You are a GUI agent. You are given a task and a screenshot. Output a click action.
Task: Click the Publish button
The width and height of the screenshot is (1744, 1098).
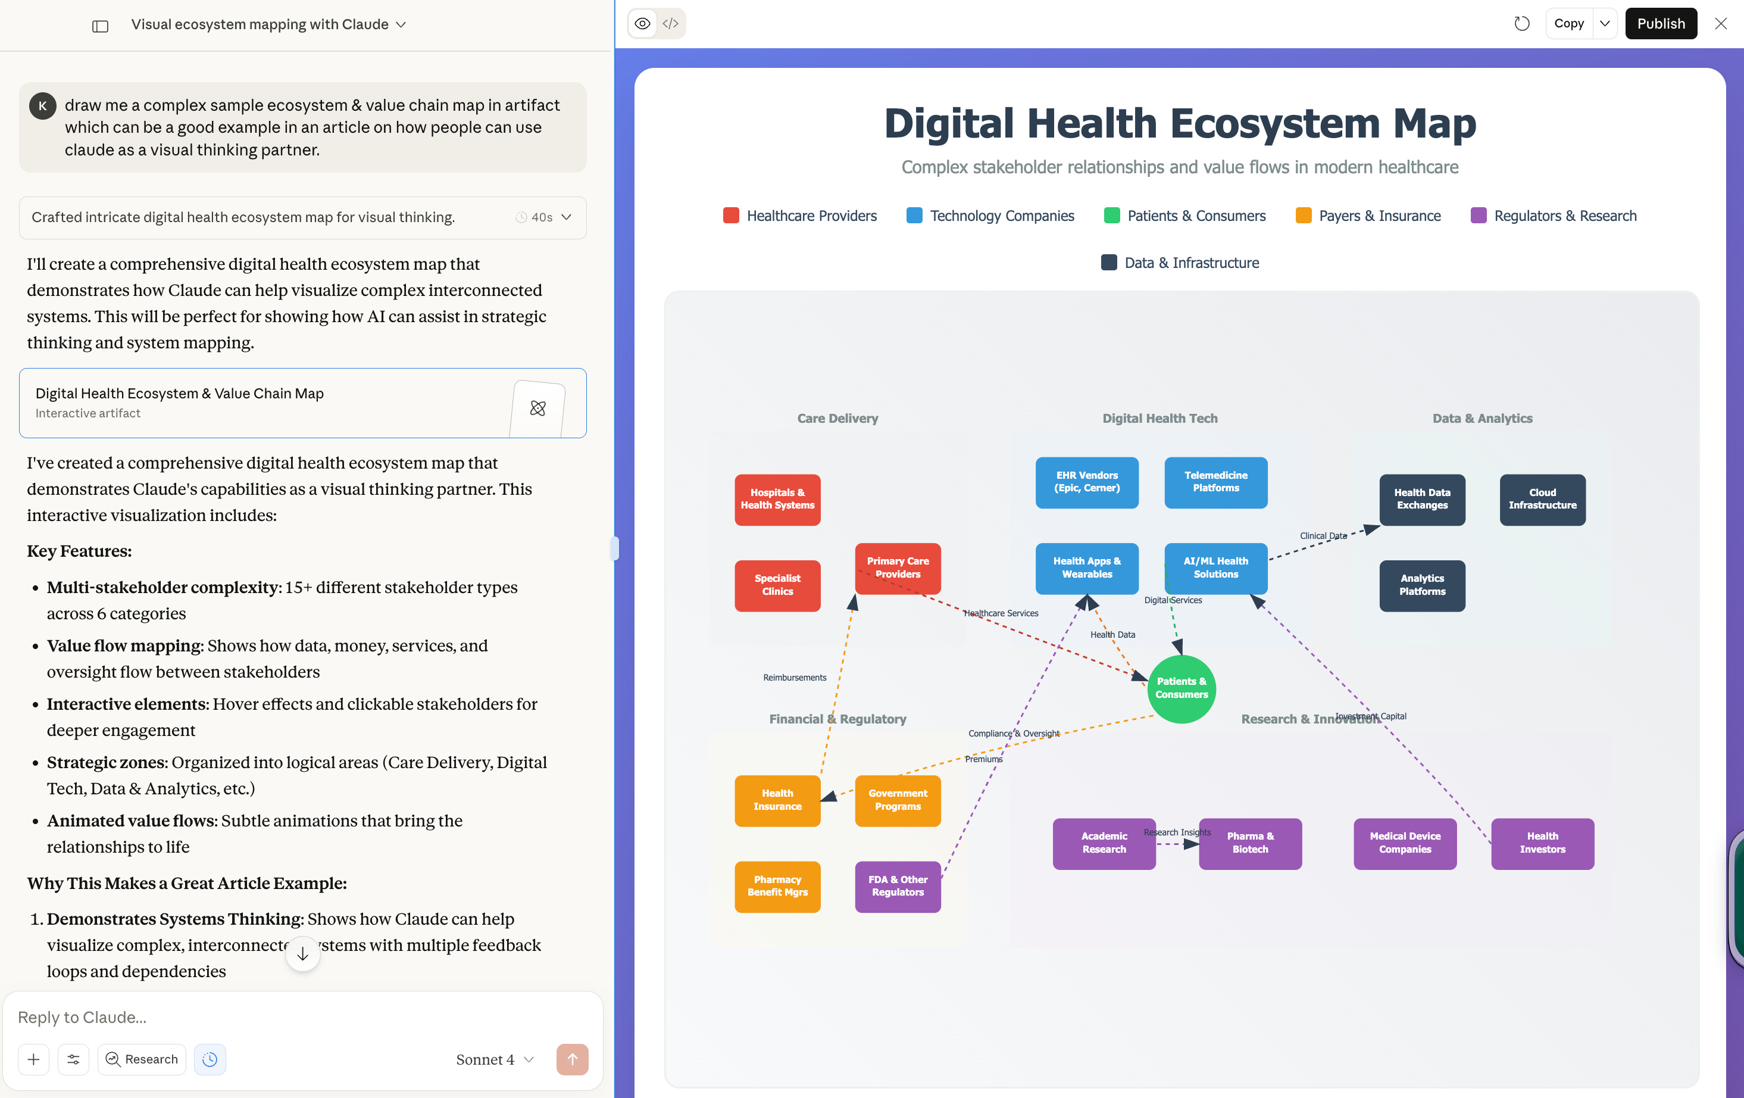pos(1660,24)
